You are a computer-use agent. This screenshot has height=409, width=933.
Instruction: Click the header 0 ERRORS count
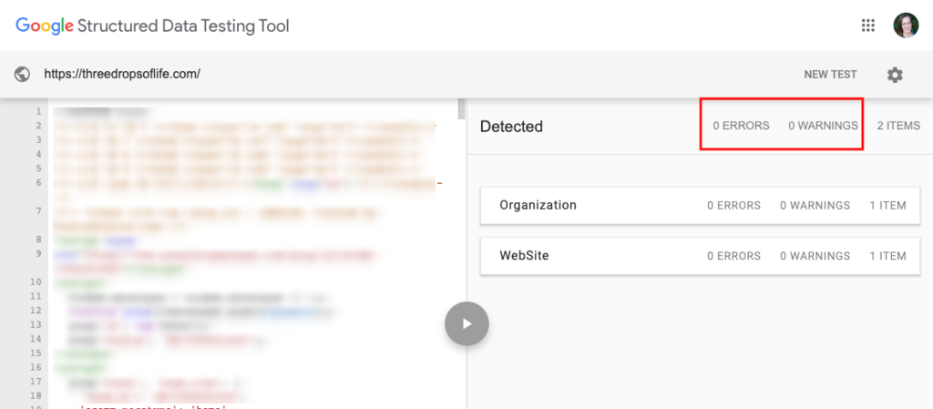click(x=741, y=126)
